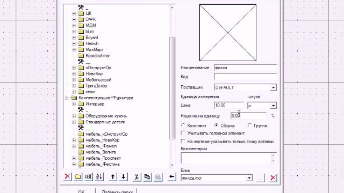Expand the Интерьер folder node
Screen dimensions: 344x193
click(x=74, y=104)
